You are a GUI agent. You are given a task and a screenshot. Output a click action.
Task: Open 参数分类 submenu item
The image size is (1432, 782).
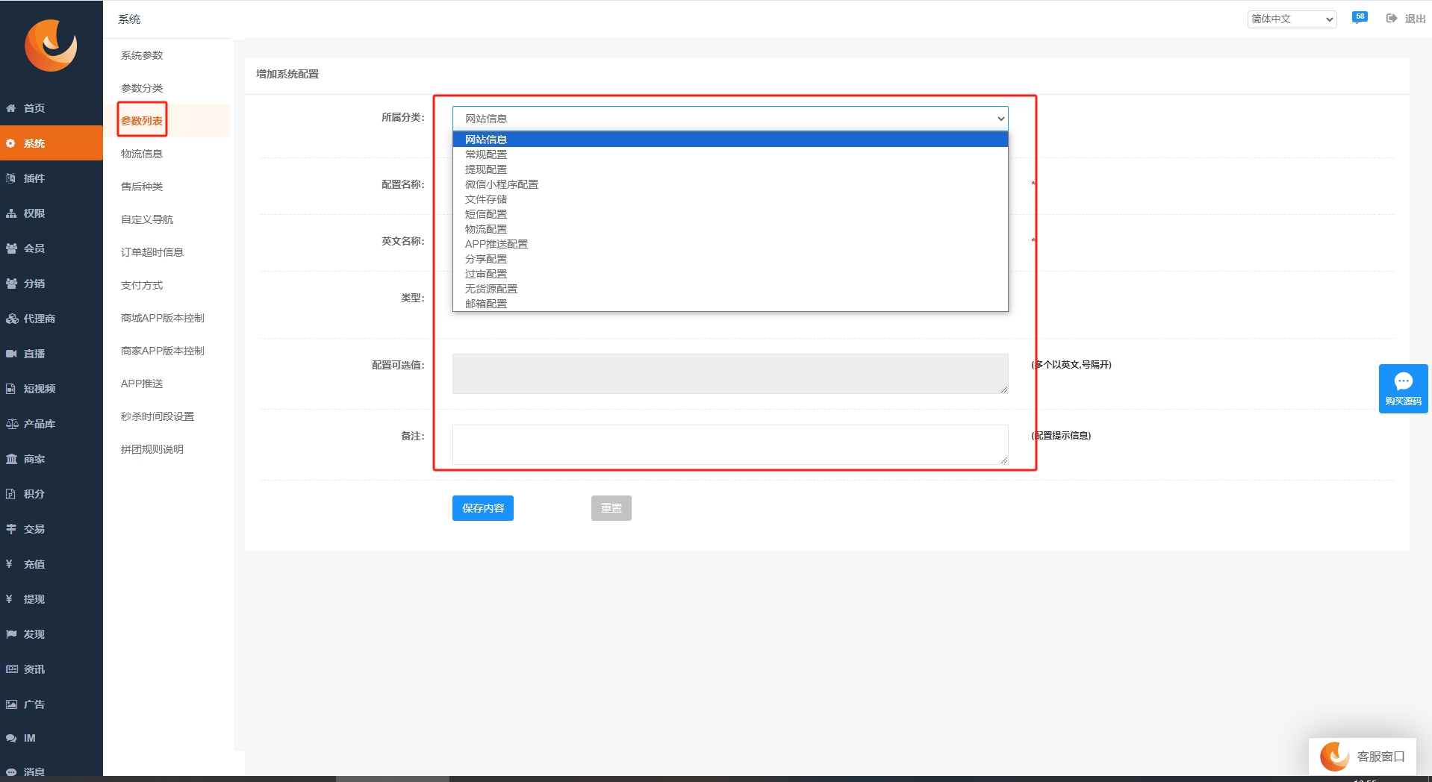coord(142,88)
